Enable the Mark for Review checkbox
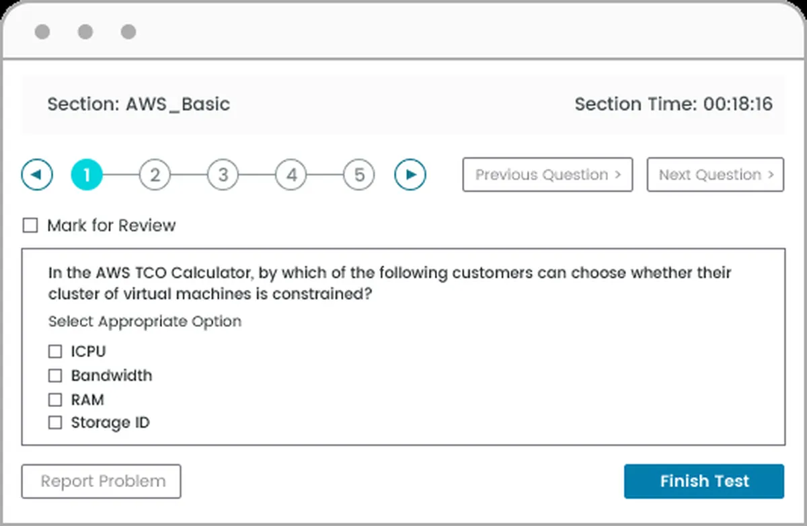Viewport: 807px width, 526px height. click(x=30, y=225)
